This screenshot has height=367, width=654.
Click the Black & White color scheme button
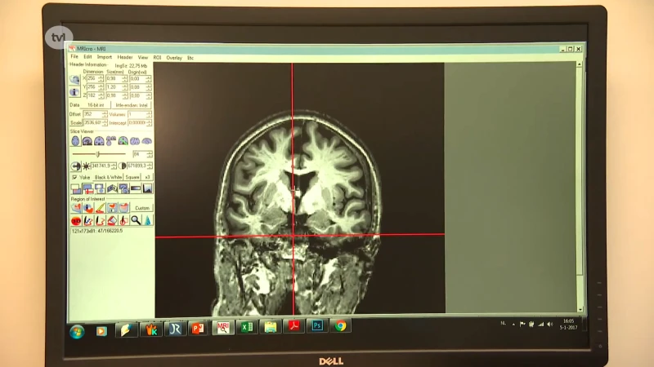click(x=108, y=177)
